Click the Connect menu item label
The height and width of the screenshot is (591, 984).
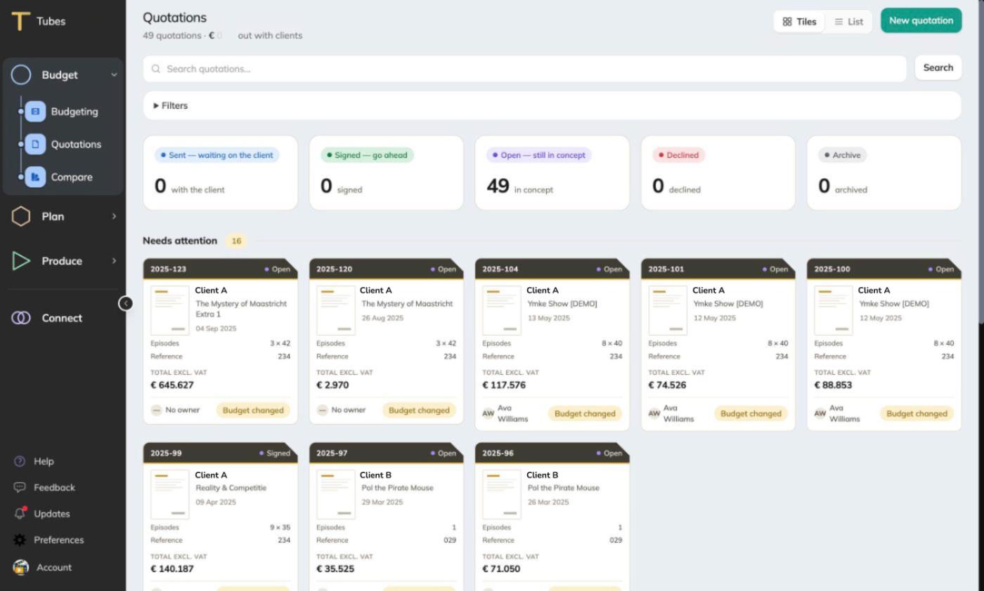pyautogui.click(x=62, y=318)
